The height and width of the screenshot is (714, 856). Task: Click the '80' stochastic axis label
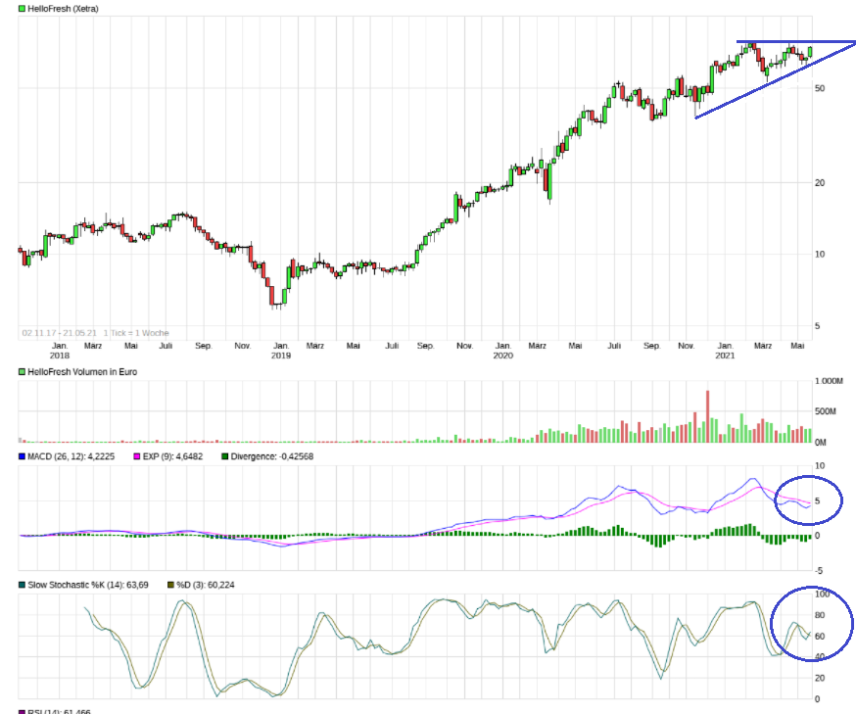(820, 615)
